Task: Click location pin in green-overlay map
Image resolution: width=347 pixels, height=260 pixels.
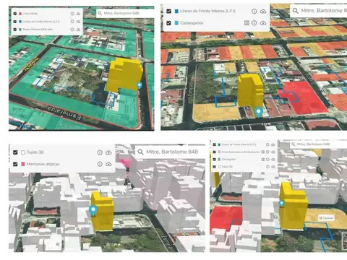Action: pos(140,86)
